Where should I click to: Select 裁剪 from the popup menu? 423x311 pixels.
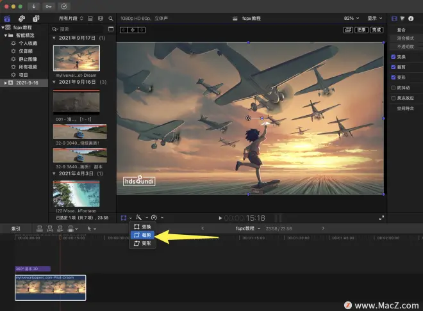[x=142, y=235]
